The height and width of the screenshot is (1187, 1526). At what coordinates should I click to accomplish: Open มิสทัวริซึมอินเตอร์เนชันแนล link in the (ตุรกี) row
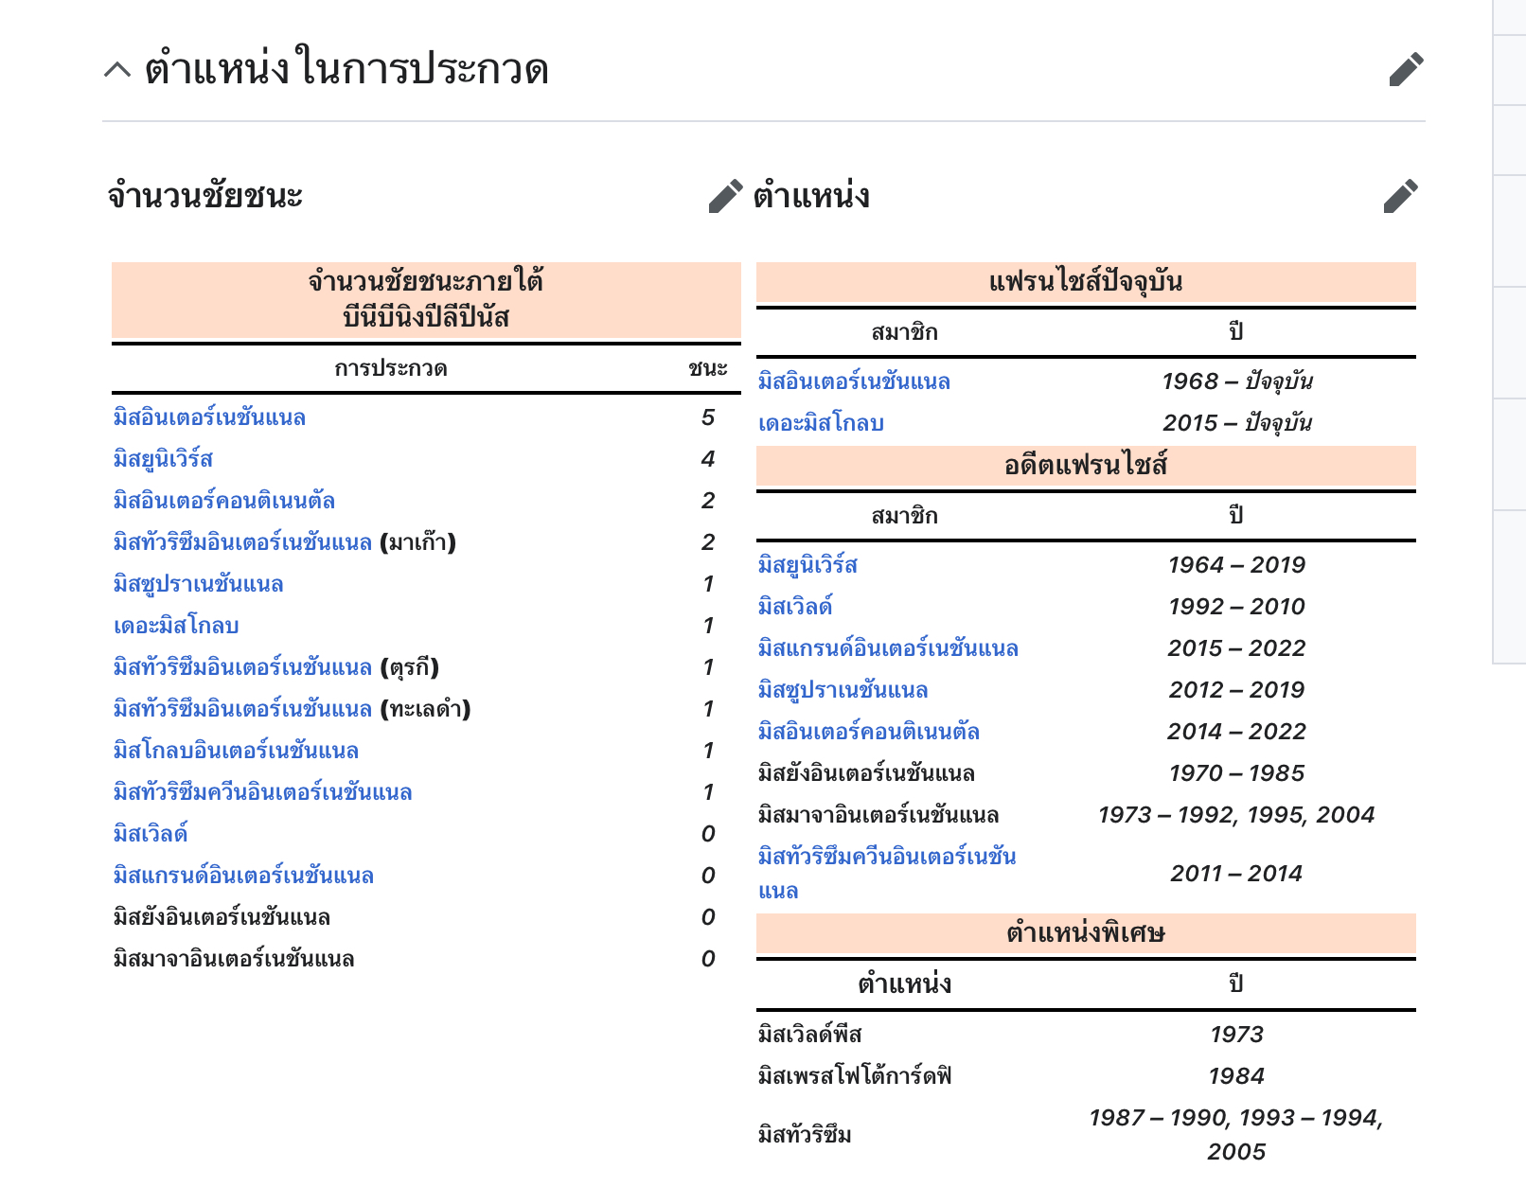(242, 667)
